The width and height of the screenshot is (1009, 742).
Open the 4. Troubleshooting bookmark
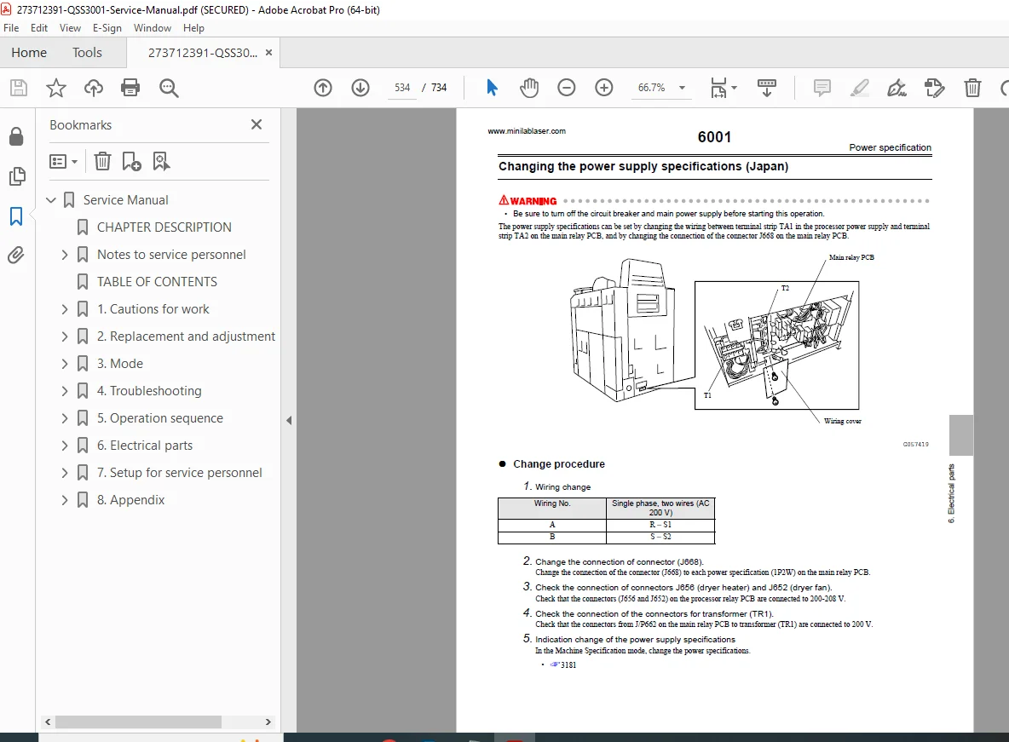tap(149, 391)
